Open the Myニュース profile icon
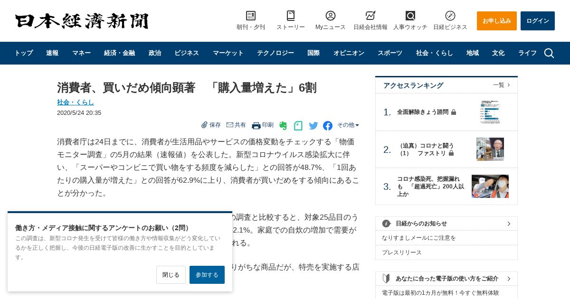Viewport: 570px width, 299px height. 331,16
